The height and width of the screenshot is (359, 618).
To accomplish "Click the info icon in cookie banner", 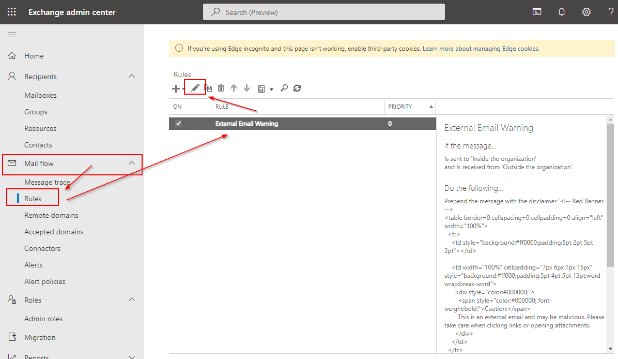I will click(179, 48).
